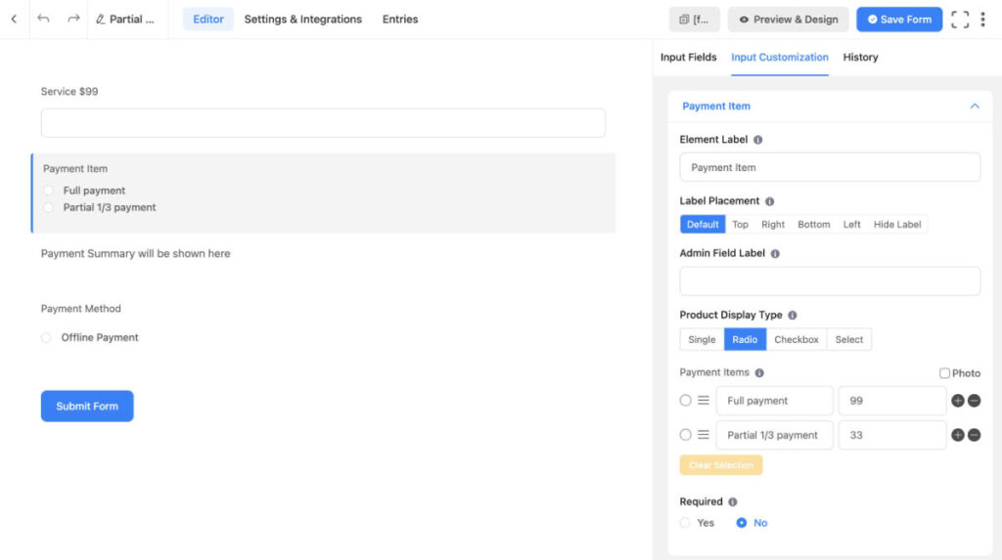
Task: Click the Payment Item section header title
Action: click(x=716, y=106)
